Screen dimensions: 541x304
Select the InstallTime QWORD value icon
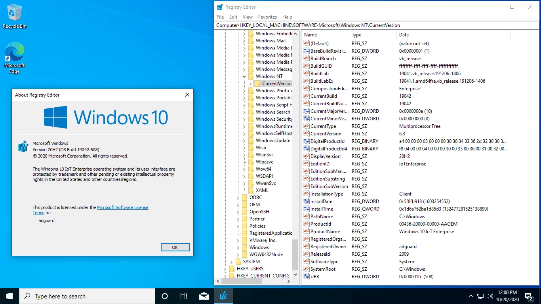(307, 209)
